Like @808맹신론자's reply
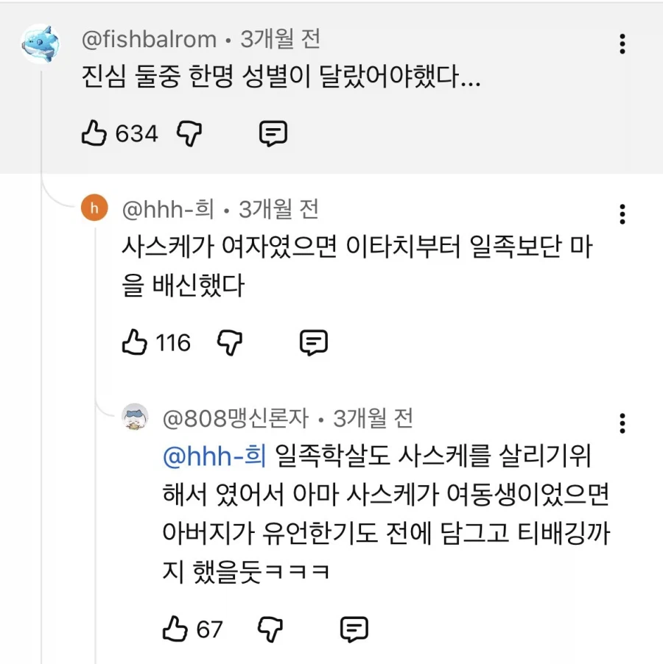This screenshot has height=664, width=663. click(x=176, y=629)
